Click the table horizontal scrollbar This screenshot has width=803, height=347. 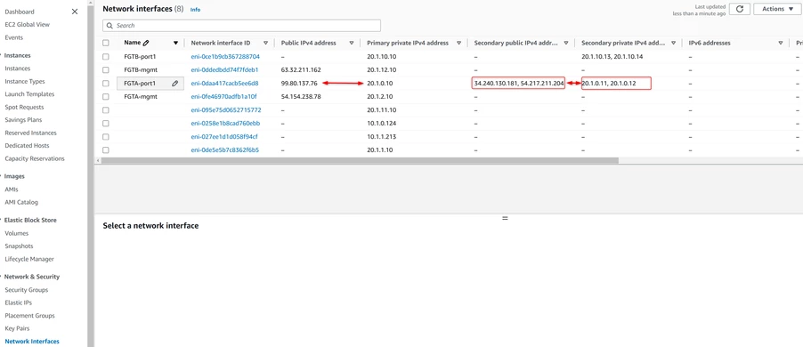pyautogui.click(x=360, y=160)
